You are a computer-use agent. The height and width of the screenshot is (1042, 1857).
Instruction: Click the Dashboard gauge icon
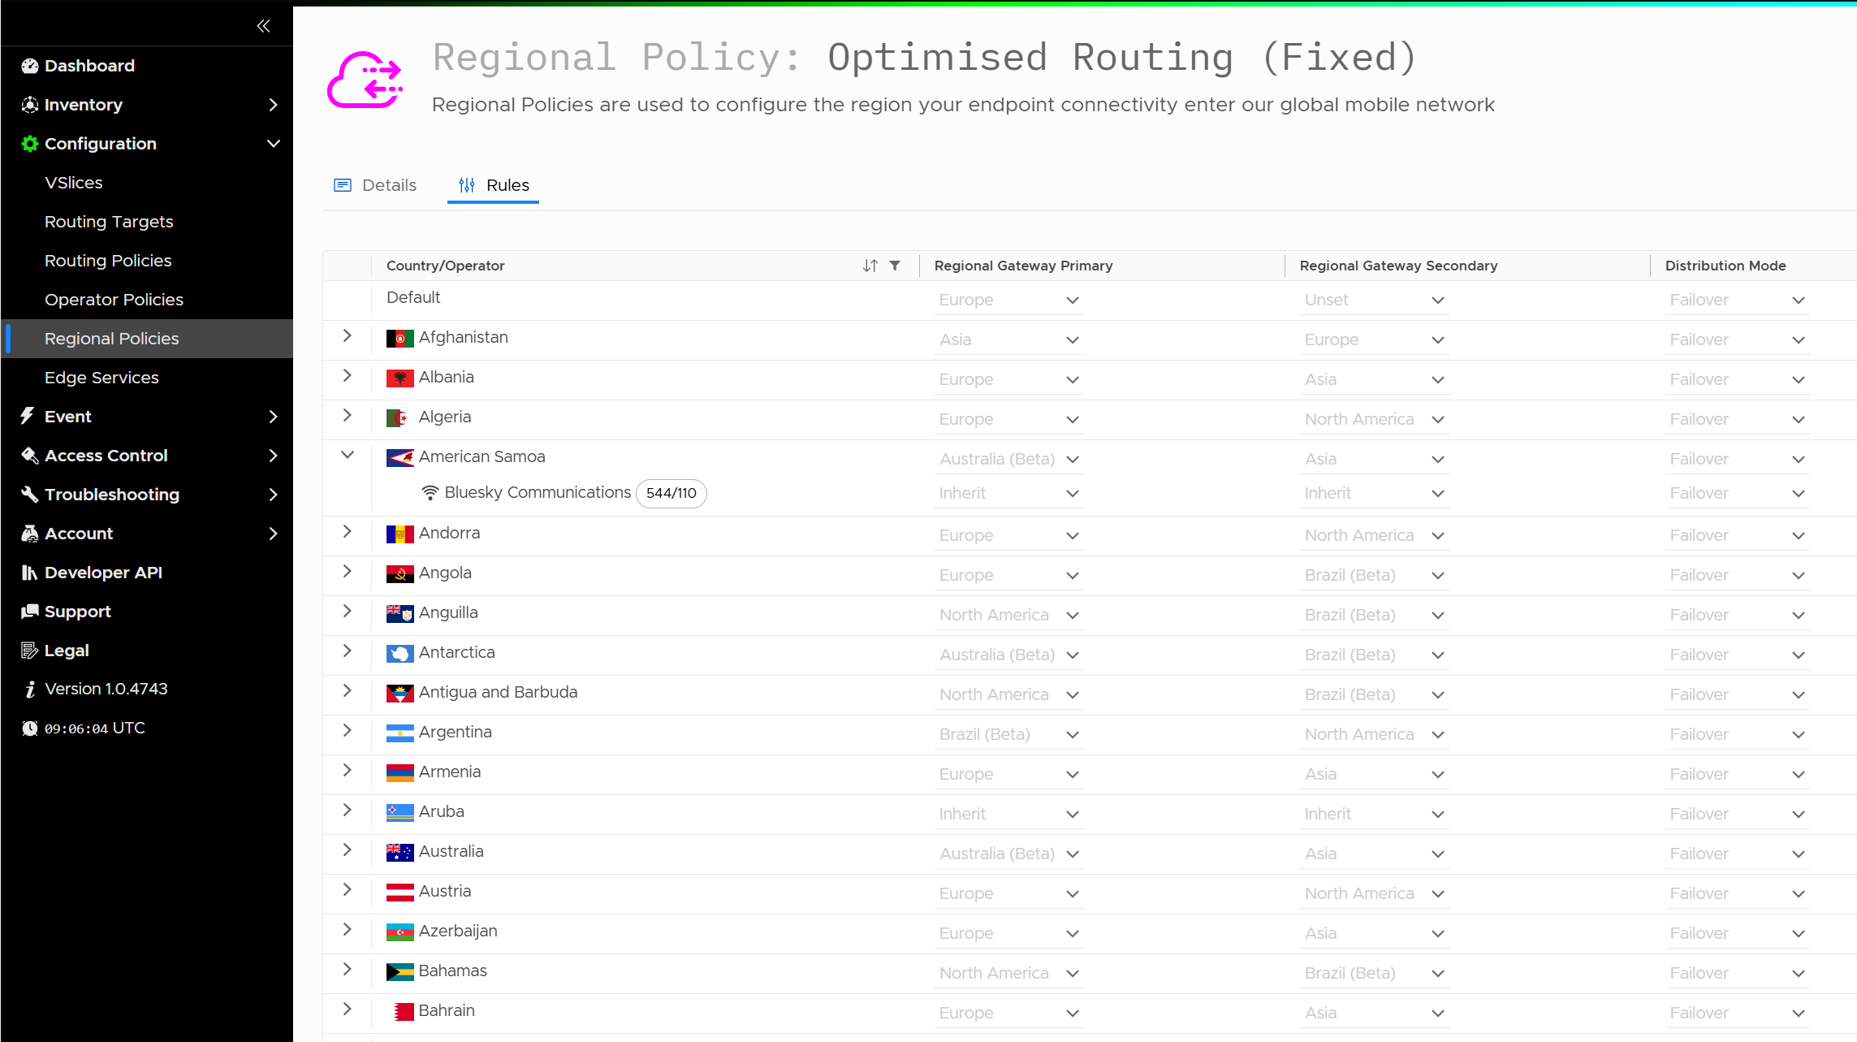pos(30,66)
